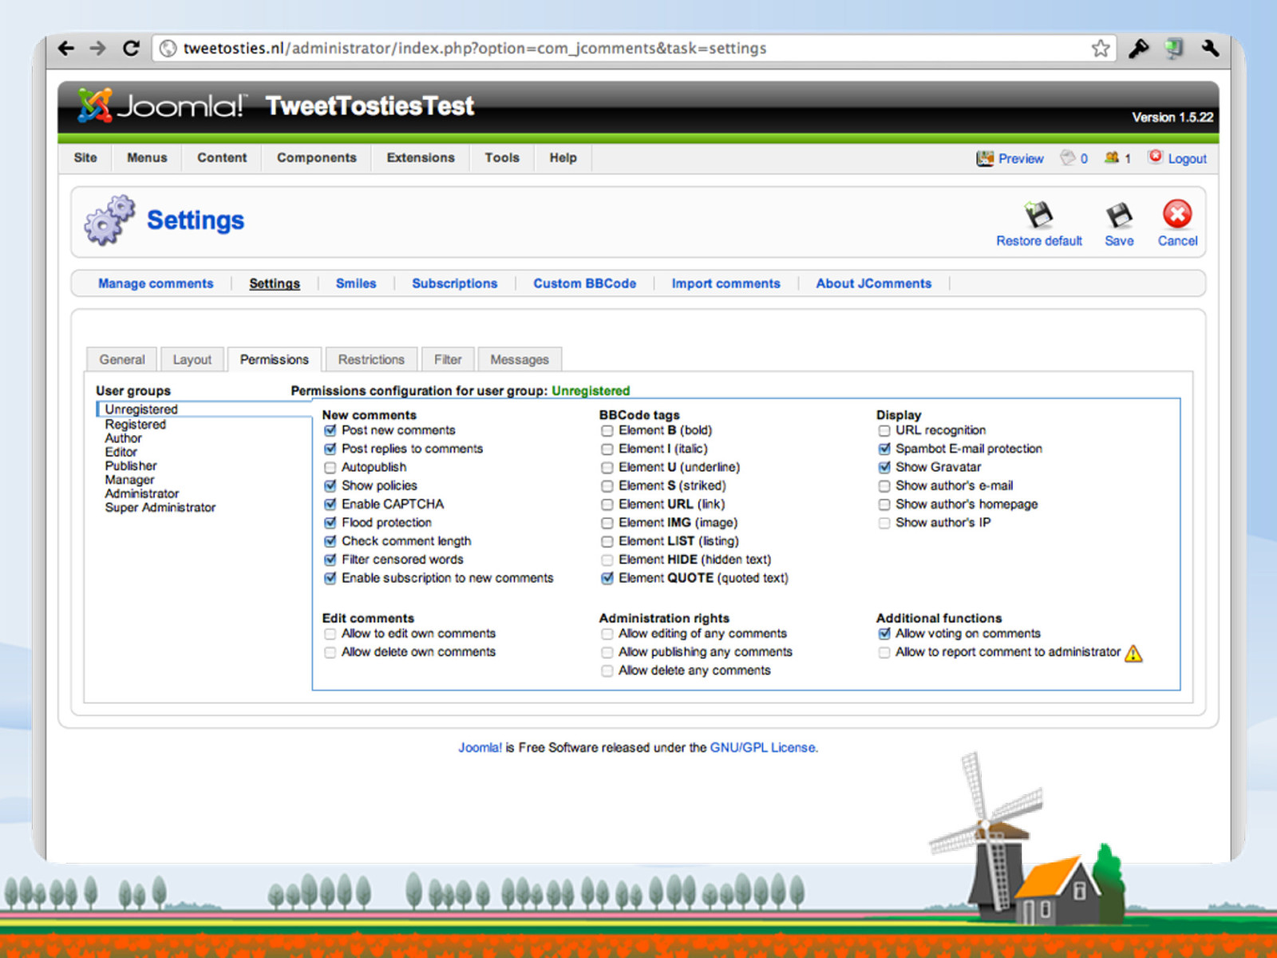The width and height of the screenshot is (1277, 958).
Task: Open About JComments link
Action: tap(874, 283)
